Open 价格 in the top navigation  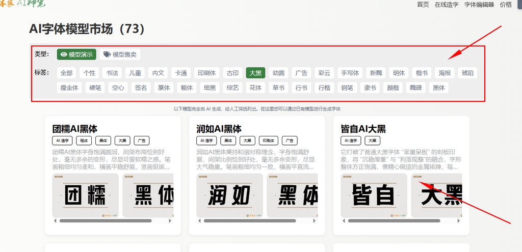click(506, 5)
